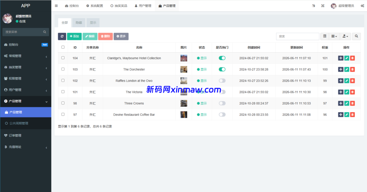Click the search magnifier button beside export

(x=356, y=36)
